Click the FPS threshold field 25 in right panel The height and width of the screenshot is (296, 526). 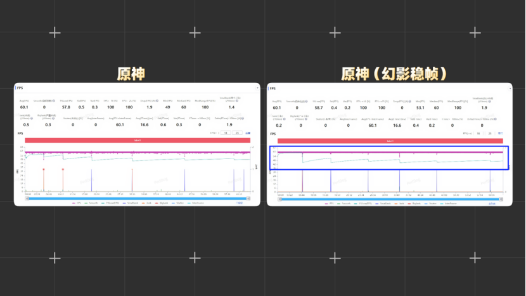pos(490,134)
